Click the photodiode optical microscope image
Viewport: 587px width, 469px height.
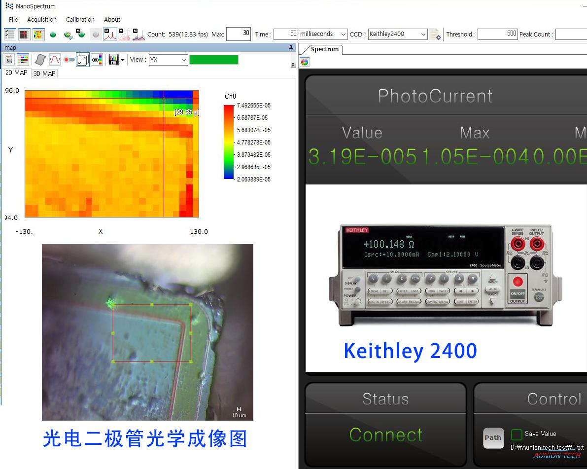[x=147, y=332]
